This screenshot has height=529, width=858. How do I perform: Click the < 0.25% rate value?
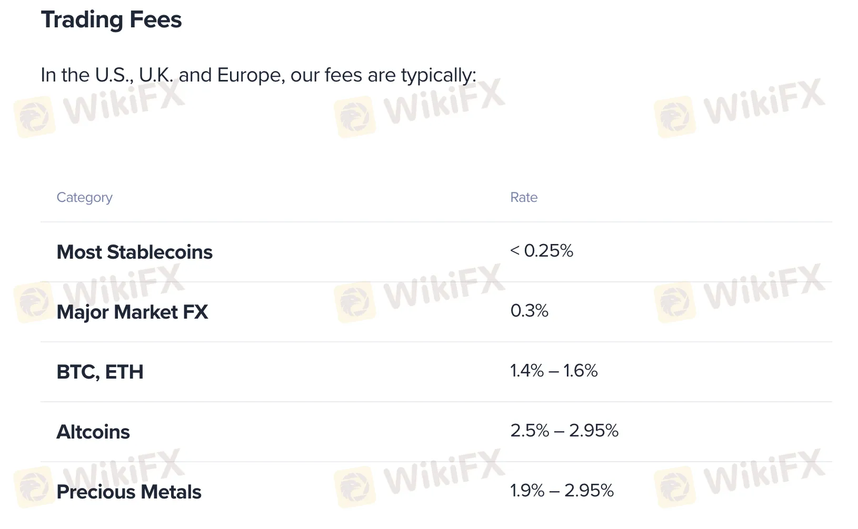coord(542,251)
